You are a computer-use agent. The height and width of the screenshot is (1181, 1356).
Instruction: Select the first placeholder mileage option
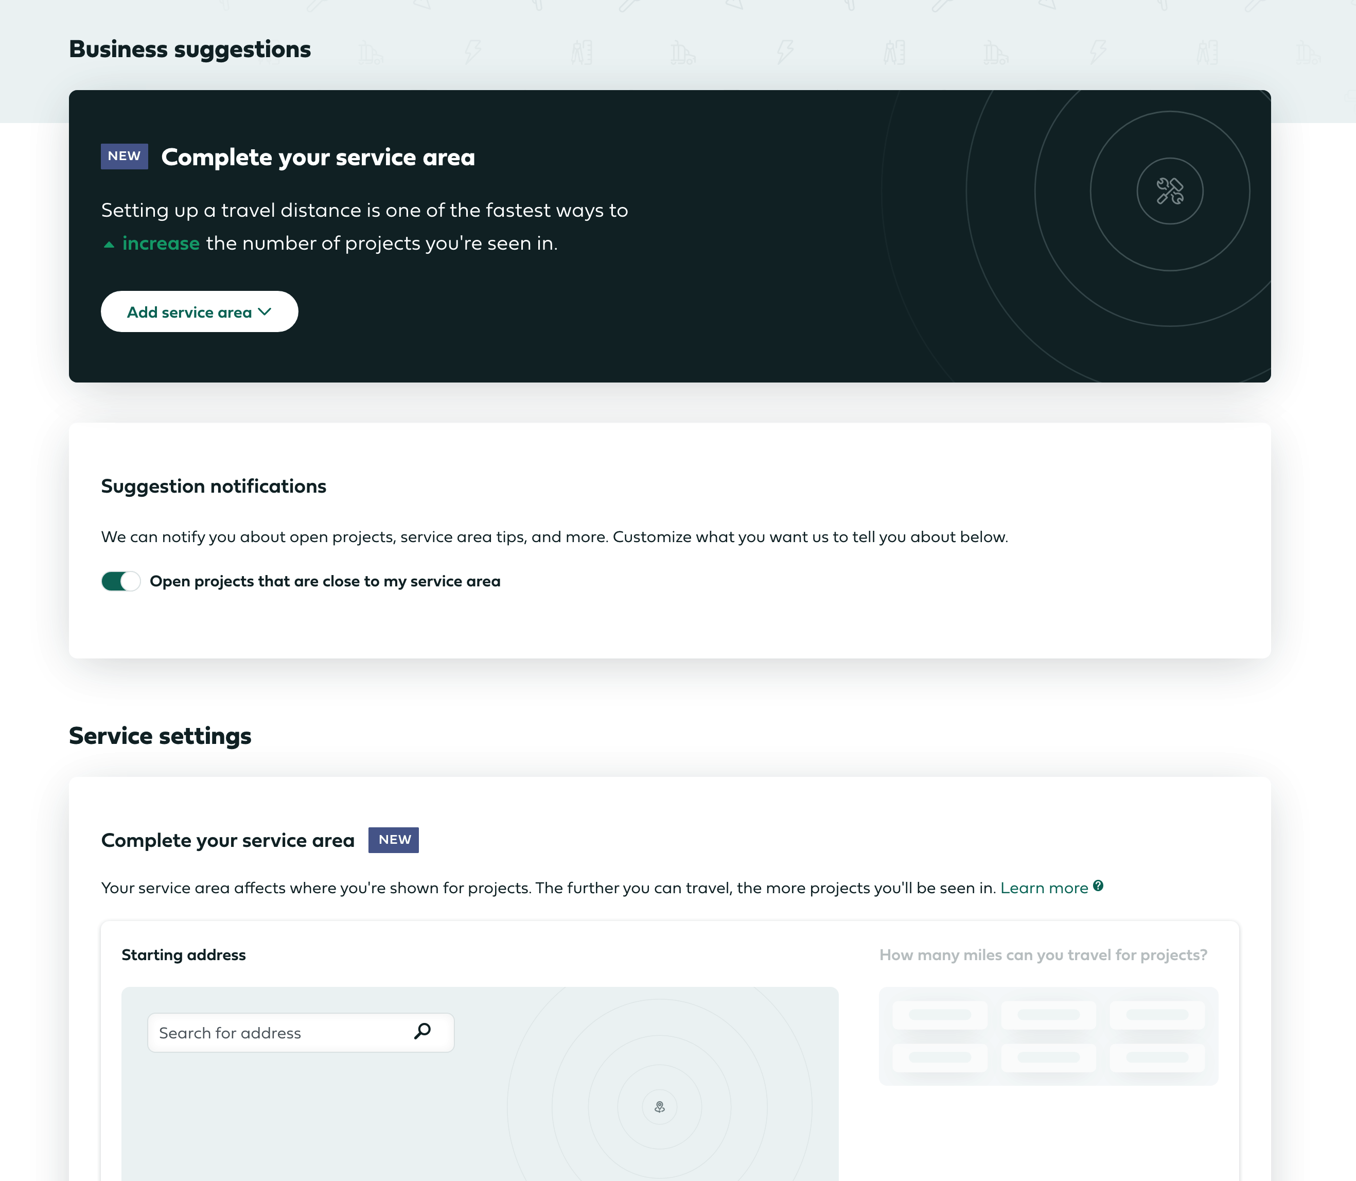tap(940, 1015)
